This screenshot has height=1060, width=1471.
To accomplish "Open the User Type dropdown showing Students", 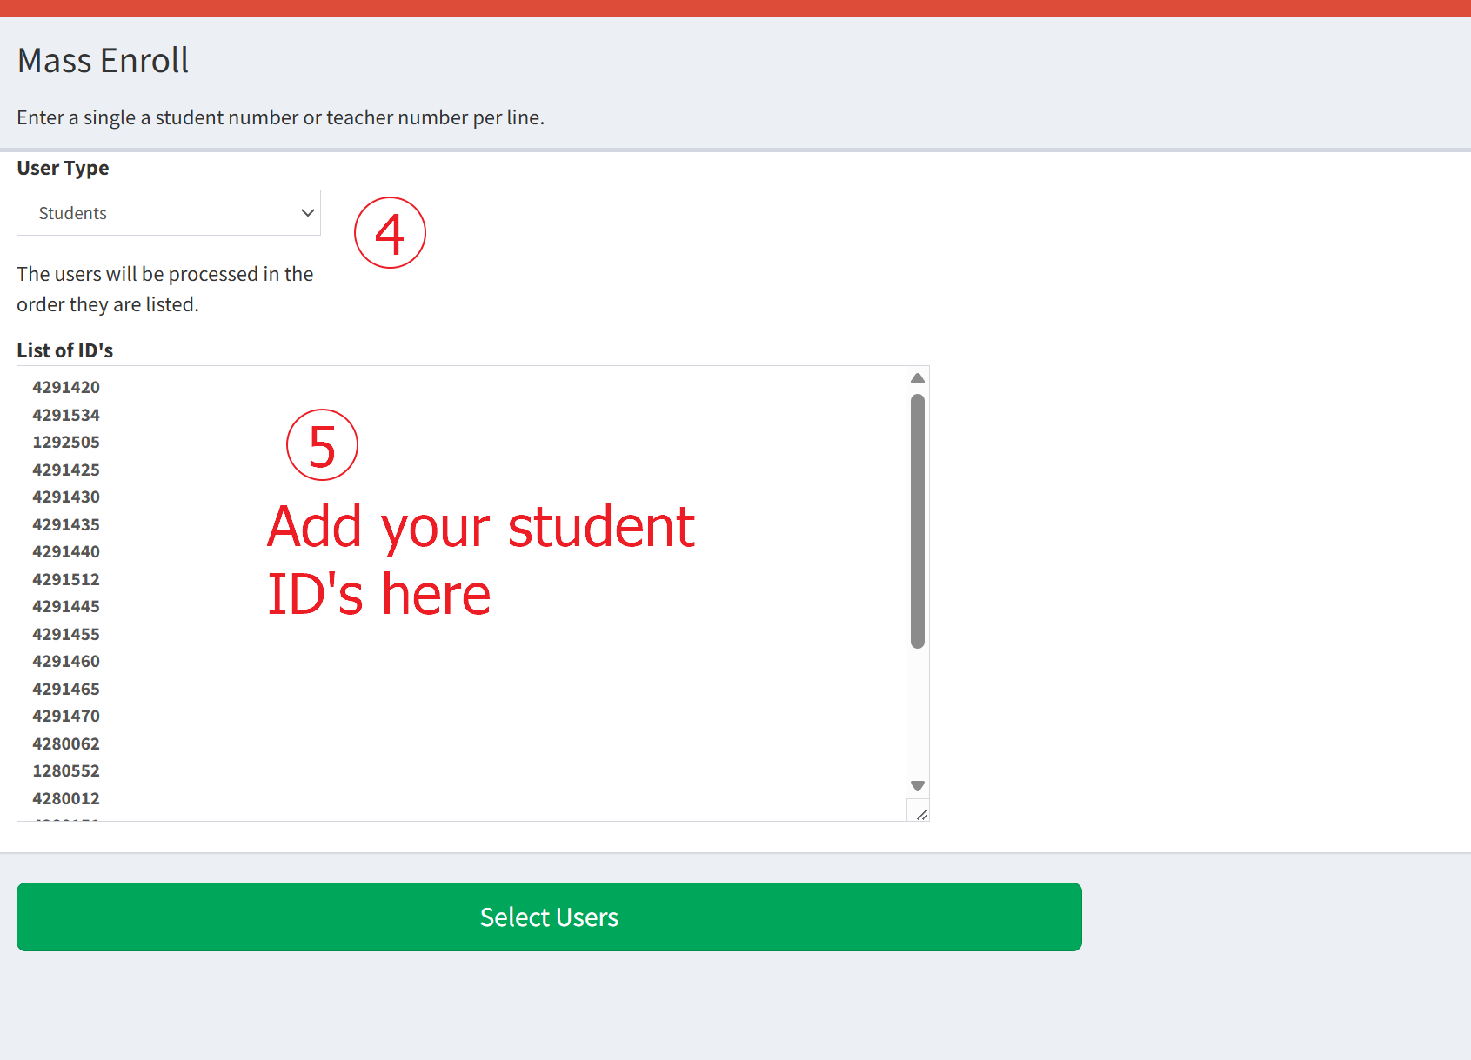I will (168, 213).
